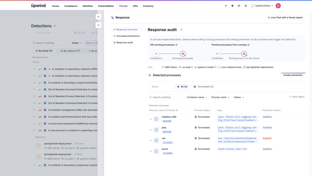Go to Response overview section
This screenshot has height=176, width=312.
click(x=127, y=30)
